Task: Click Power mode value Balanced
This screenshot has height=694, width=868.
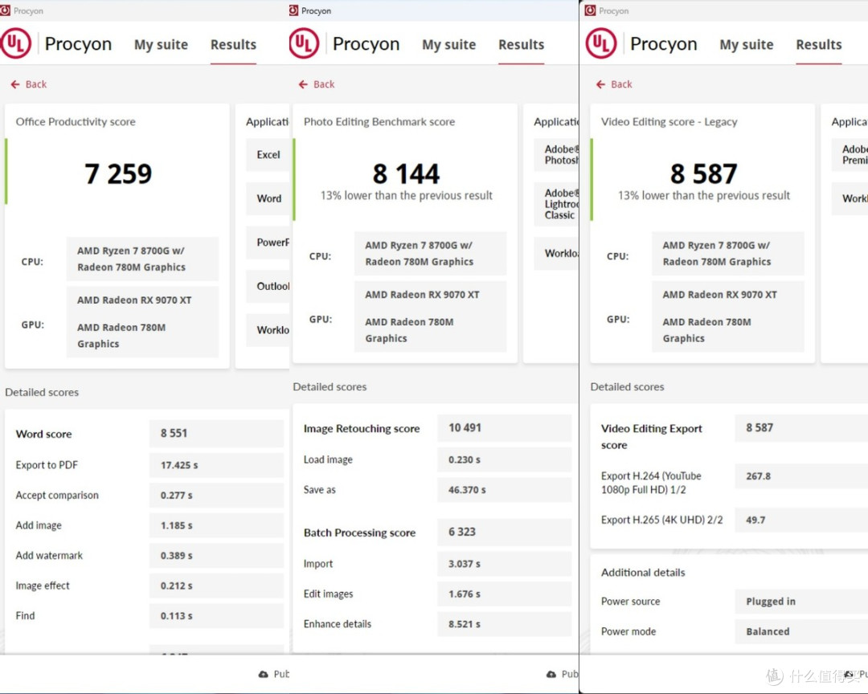Action: click(x=801, y=631)
